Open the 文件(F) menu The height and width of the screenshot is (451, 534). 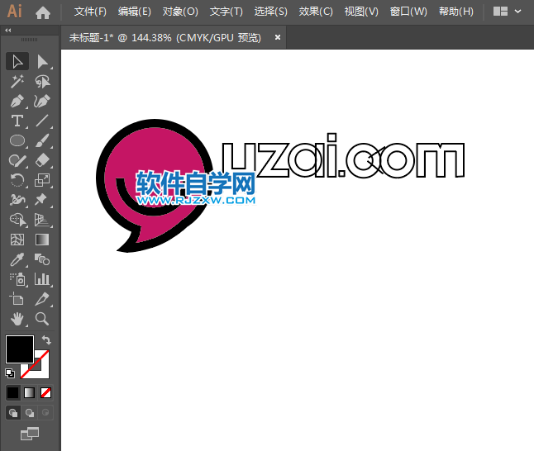point(90,12)
